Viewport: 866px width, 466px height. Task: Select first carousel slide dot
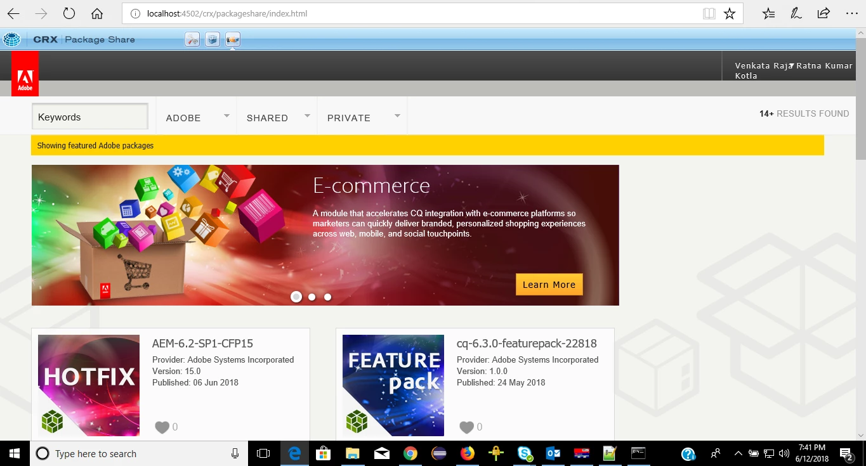[296, 296]
